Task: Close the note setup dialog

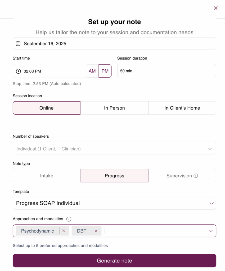Action: 215,8
